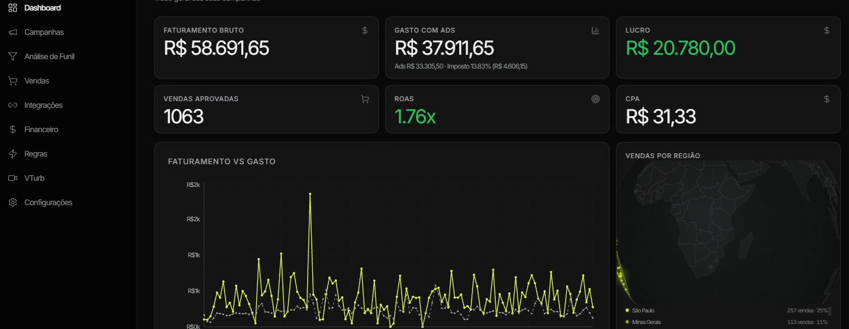This screenshot has height=329, width=849.
Task: Click the green 1.76x ROAS value
Action: pyautogui.click(x=415, y=117)
